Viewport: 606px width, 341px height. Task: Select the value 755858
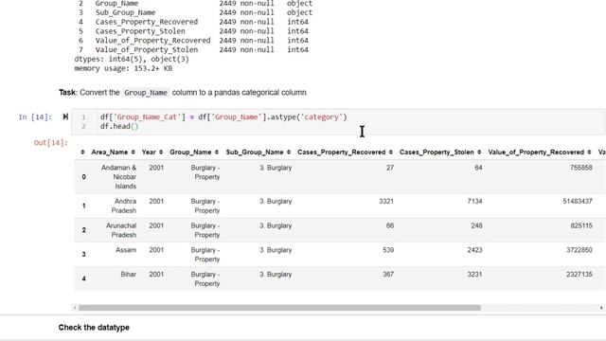click(x=580, y=168)
